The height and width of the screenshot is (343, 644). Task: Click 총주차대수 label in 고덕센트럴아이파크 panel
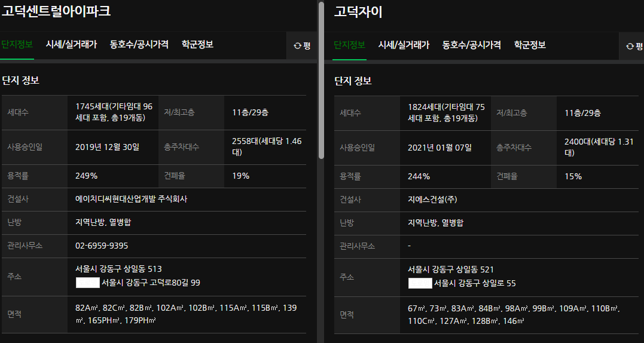coord(182,147)
